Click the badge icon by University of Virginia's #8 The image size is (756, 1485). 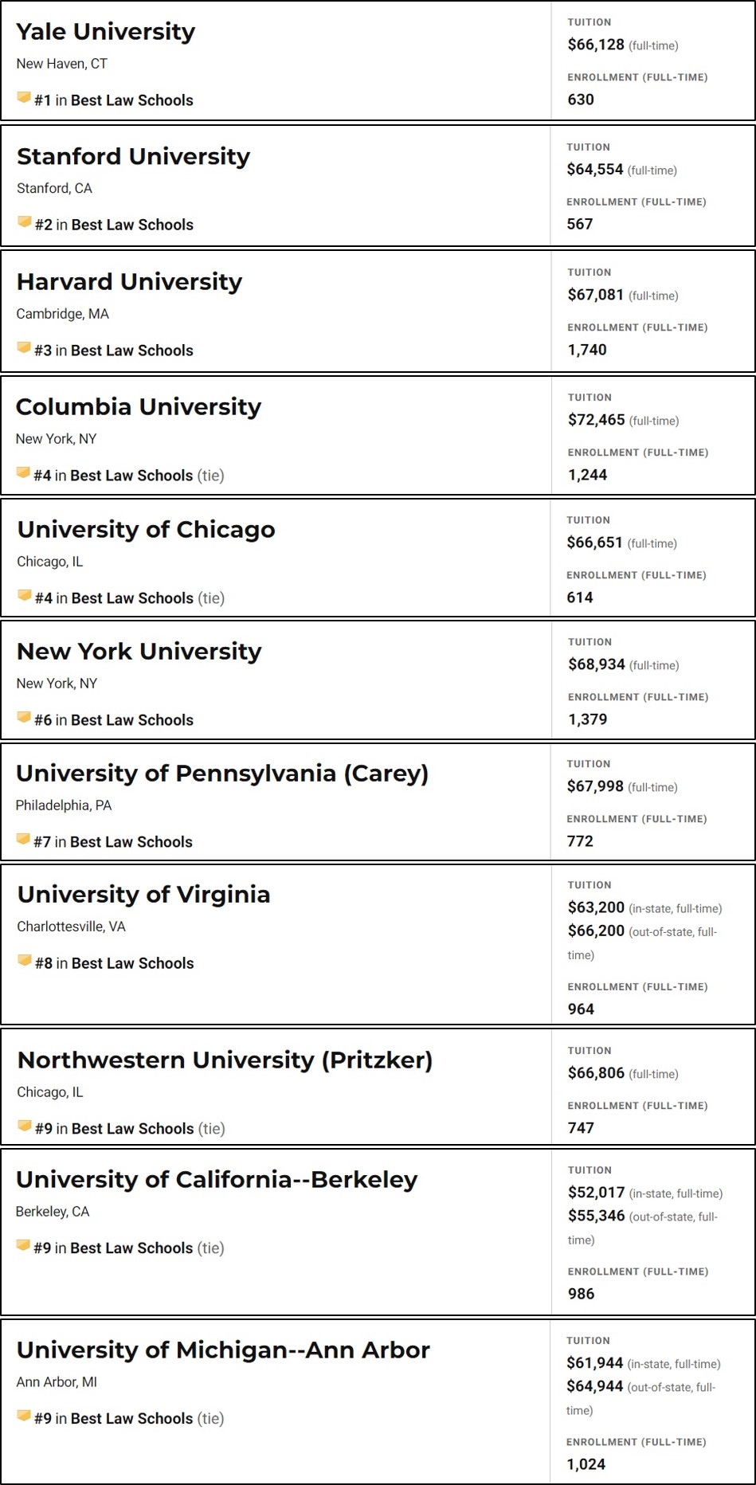(x=25, y=961)
